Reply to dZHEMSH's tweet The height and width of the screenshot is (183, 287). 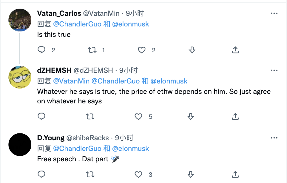pos(41,116)
